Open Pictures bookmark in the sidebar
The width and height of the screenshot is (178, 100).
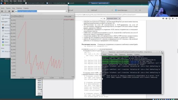point(6,39)
